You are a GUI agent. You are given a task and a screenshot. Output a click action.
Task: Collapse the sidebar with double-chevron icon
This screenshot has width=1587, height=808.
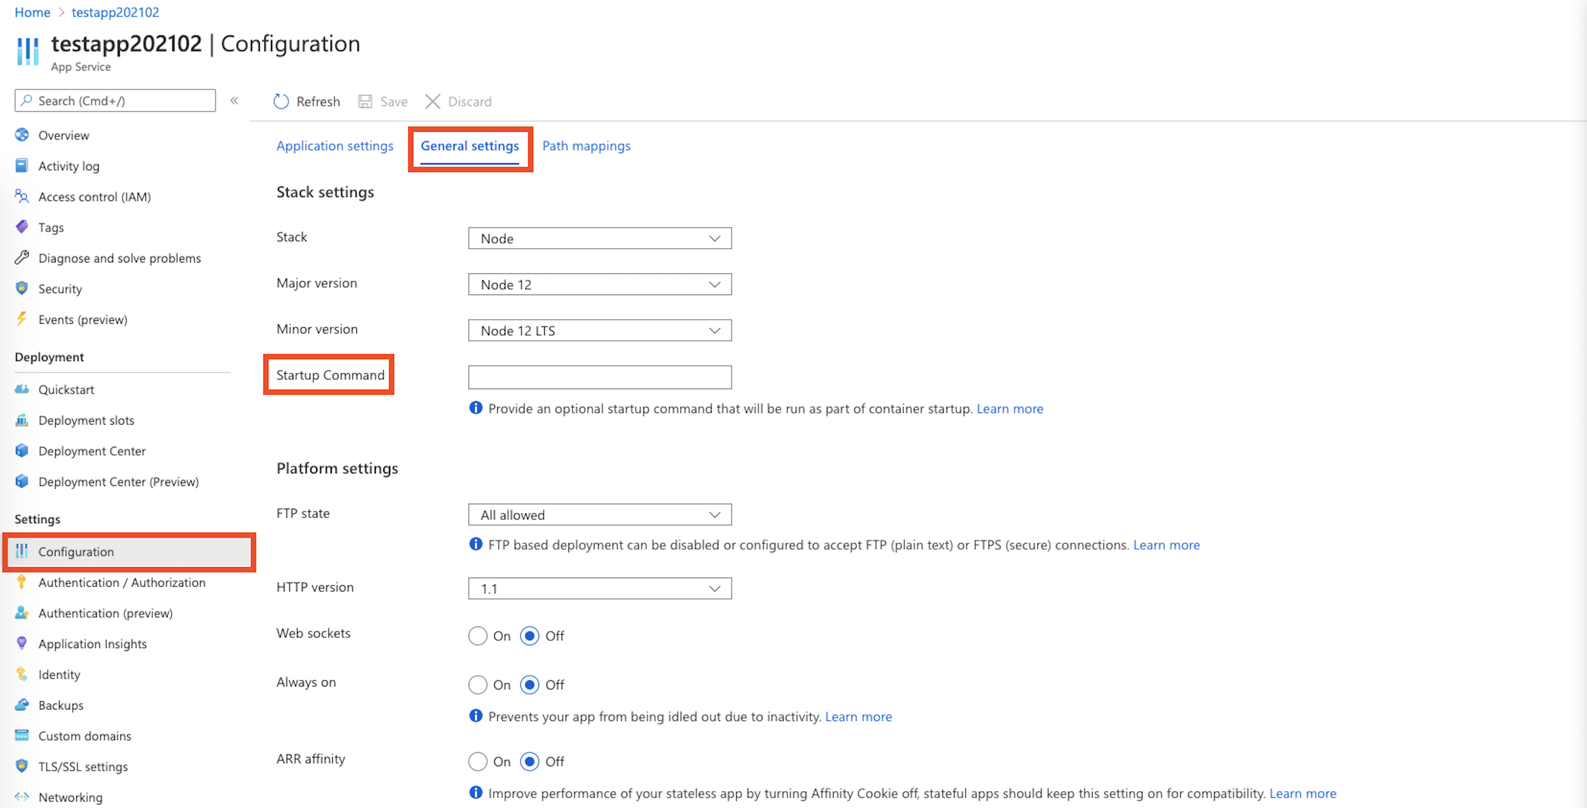point(234,100)
